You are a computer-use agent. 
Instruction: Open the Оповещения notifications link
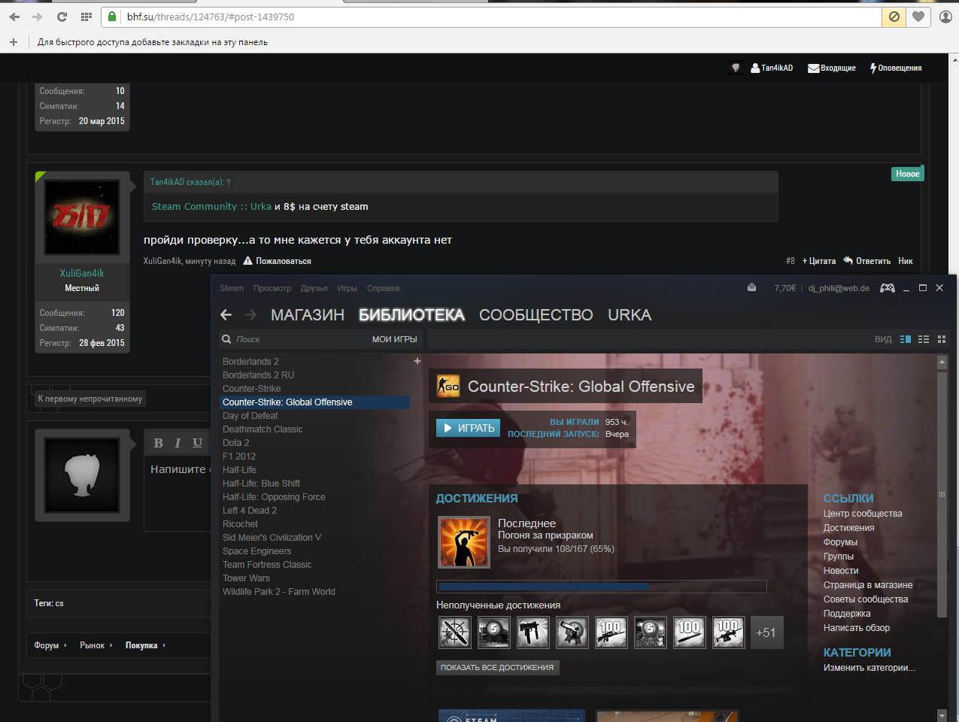(x=896, y=68)
